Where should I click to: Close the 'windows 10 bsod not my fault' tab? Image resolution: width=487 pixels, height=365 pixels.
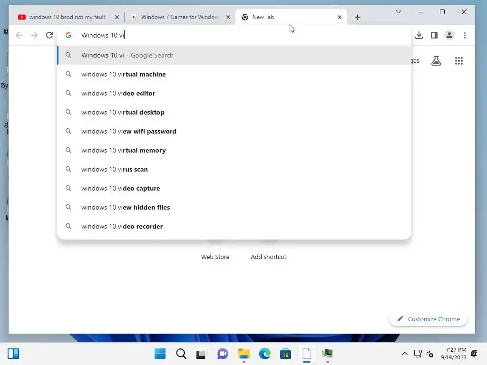(x=117, y=17)
